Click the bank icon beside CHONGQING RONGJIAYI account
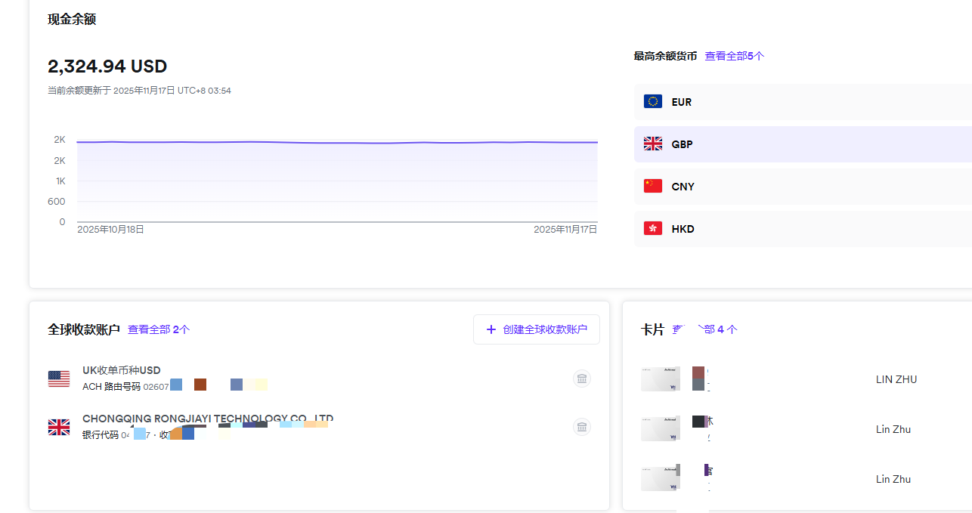 point(581,426)
